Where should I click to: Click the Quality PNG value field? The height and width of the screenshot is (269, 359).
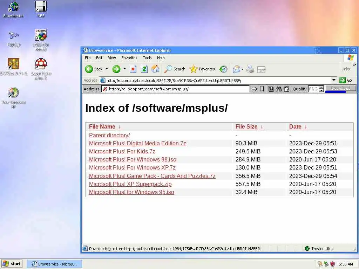tap(314, 89)
